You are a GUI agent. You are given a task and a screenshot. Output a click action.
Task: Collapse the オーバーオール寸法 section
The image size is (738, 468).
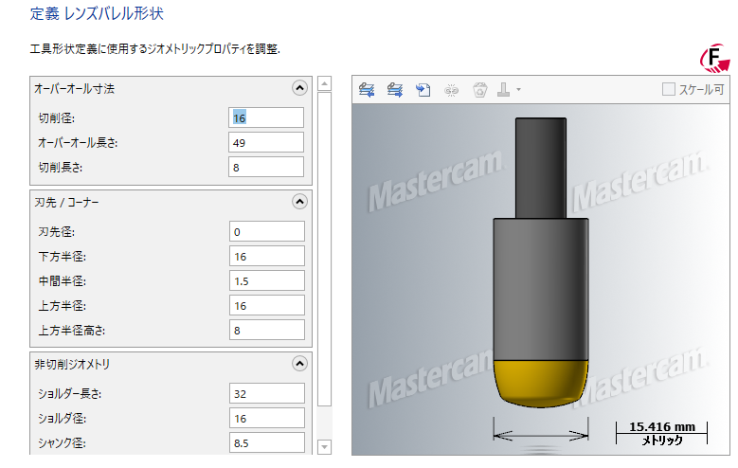point(299,88)
